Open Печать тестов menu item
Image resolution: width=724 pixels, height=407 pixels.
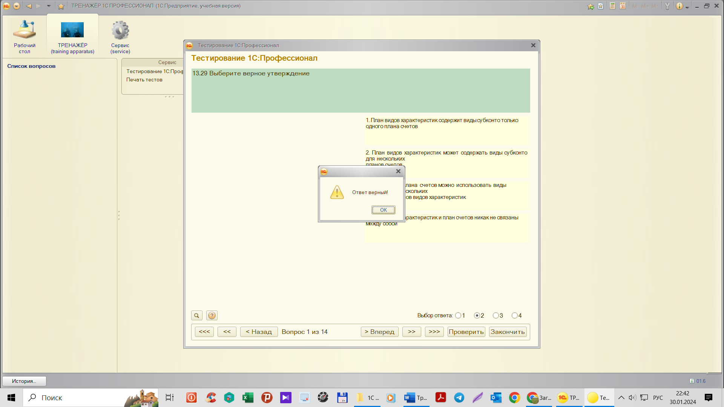(144, 80)
